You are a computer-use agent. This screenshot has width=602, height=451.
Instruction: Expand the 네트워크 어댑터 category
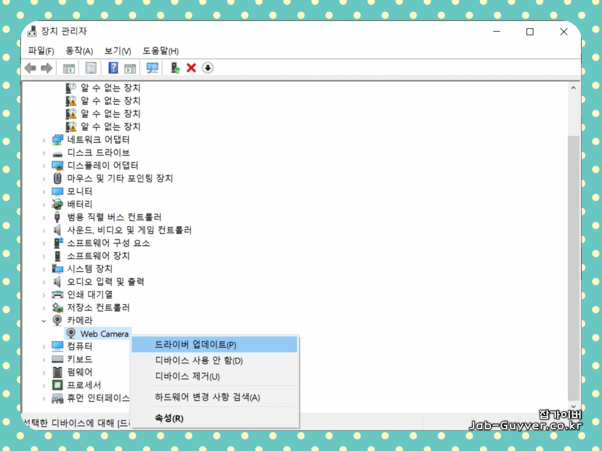[44, 140]
